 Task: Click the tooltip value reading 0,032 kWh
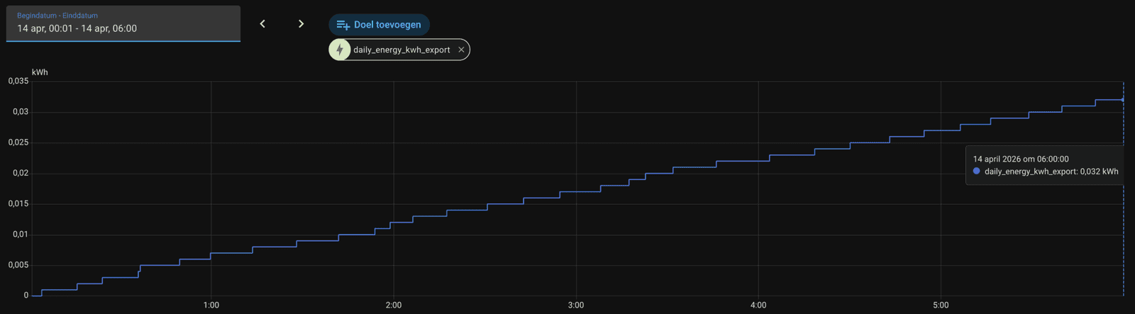[x=1099, y=172]
